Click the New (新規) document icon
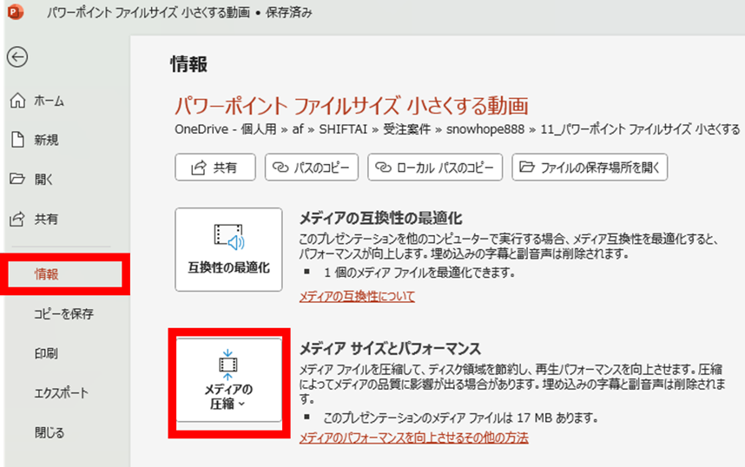The image size is (745, 467). (x=17, y=140)
